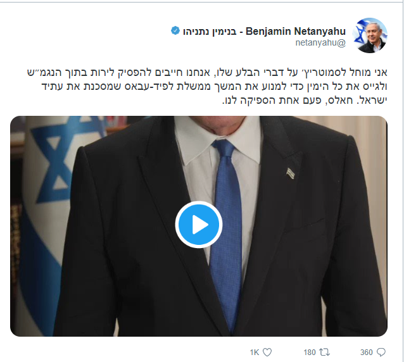Click the white shirt collar in the video

[218, 139]
